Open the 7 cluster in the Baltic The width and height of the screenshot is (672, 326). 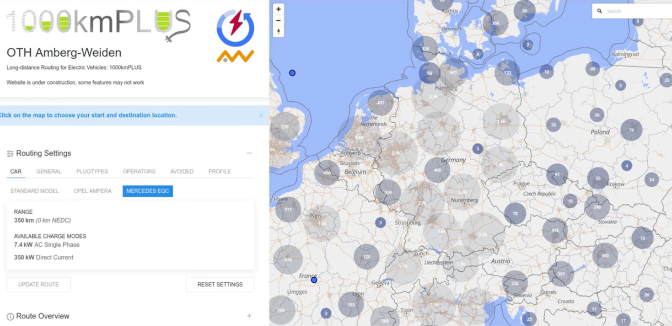point(528,45)
